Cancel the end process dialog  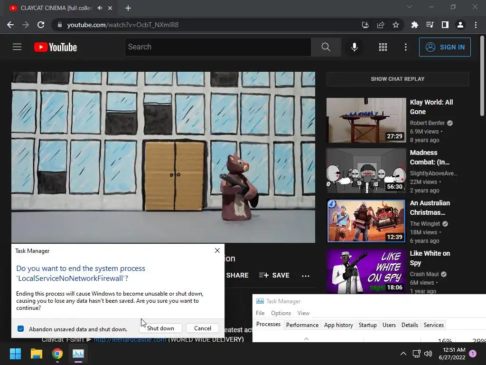pyautogui.click(x=202, y=328)
